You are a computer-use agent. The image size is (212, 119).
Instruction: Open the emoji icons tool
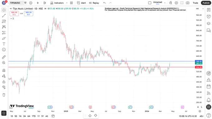click(x=4, y=50)
